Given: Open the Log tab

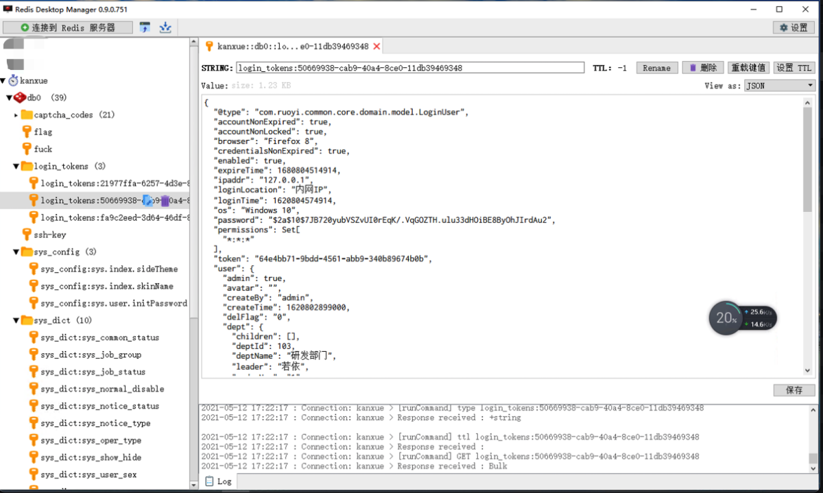Looking at the screenshot, I should coord(218,481).
